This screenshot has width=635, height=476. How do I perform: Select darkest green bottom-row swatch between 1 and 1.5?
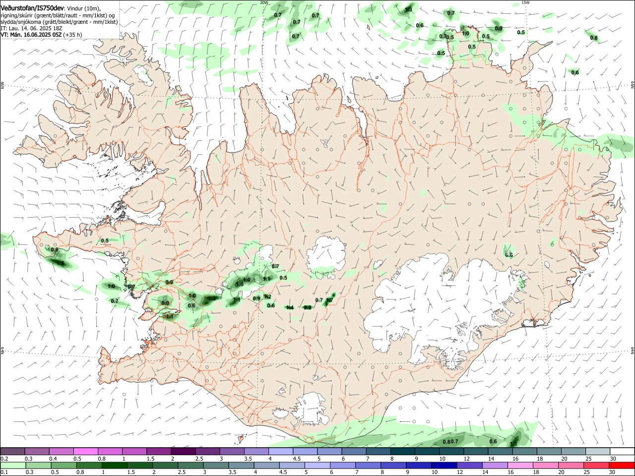pyautogui.click(x=114, y=465)
